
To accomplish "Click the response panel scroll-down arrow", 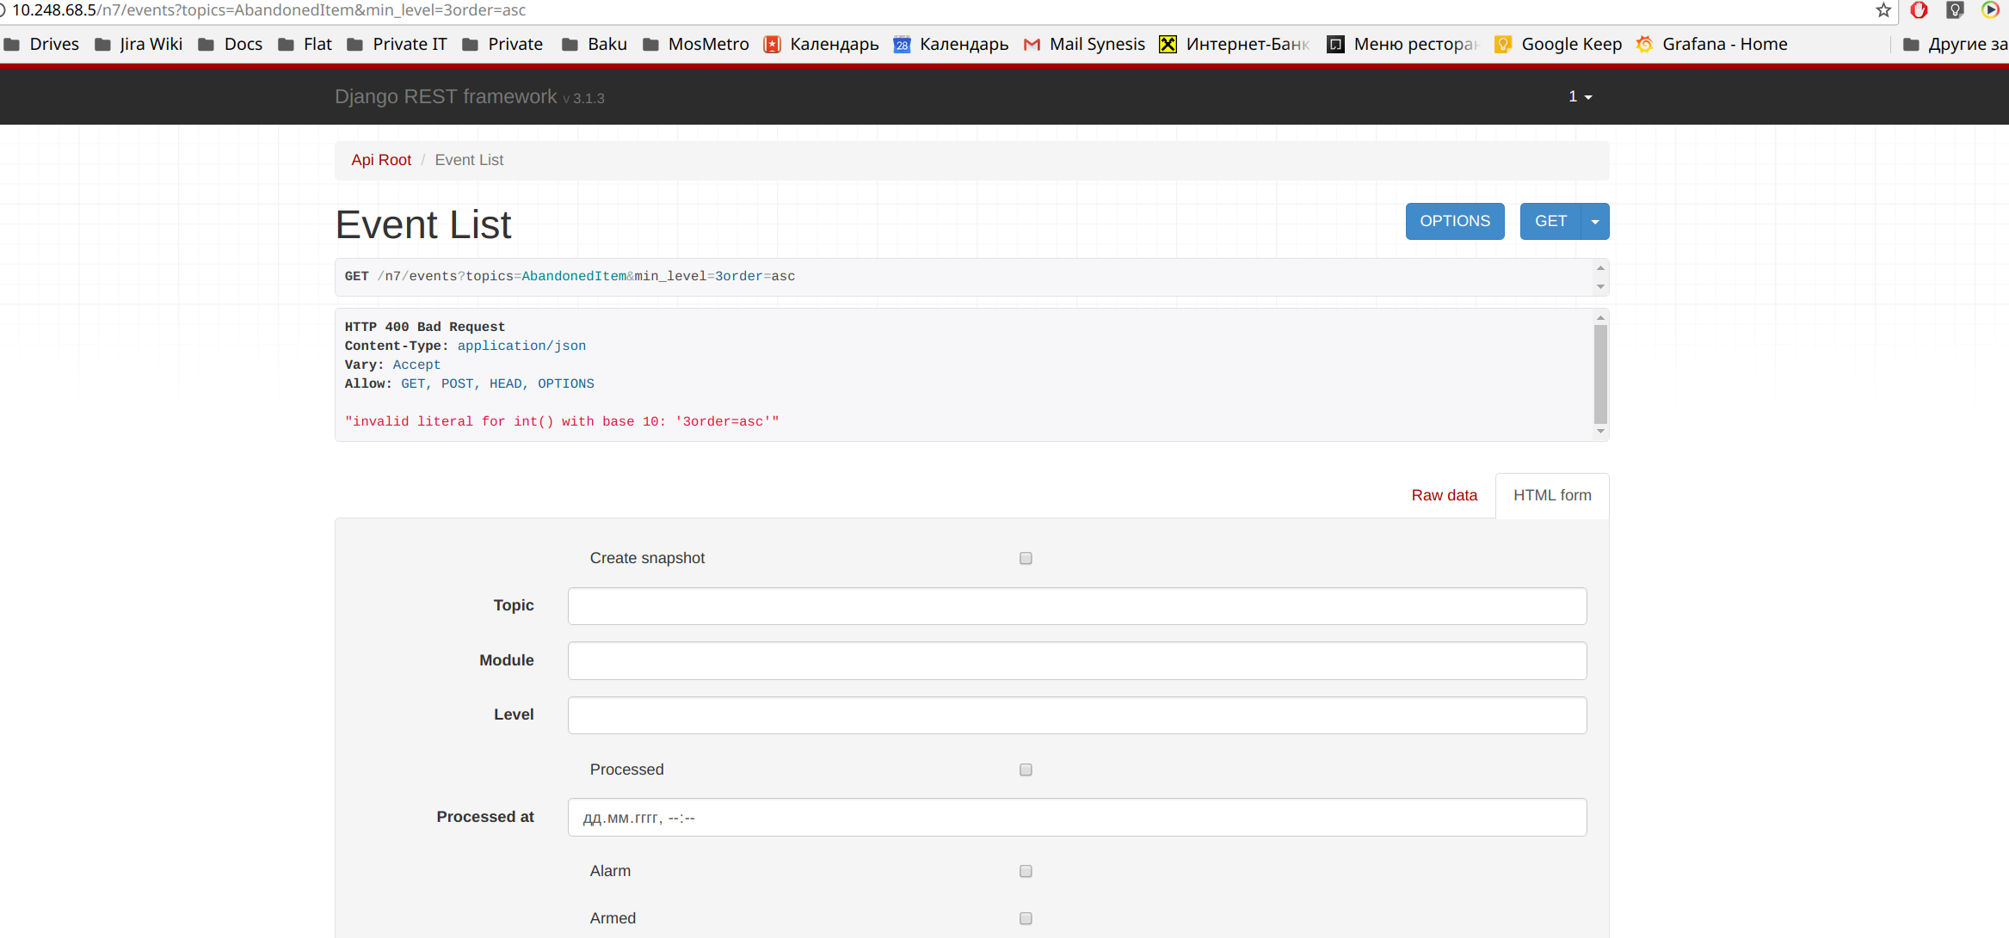I will coord(1600,432).
